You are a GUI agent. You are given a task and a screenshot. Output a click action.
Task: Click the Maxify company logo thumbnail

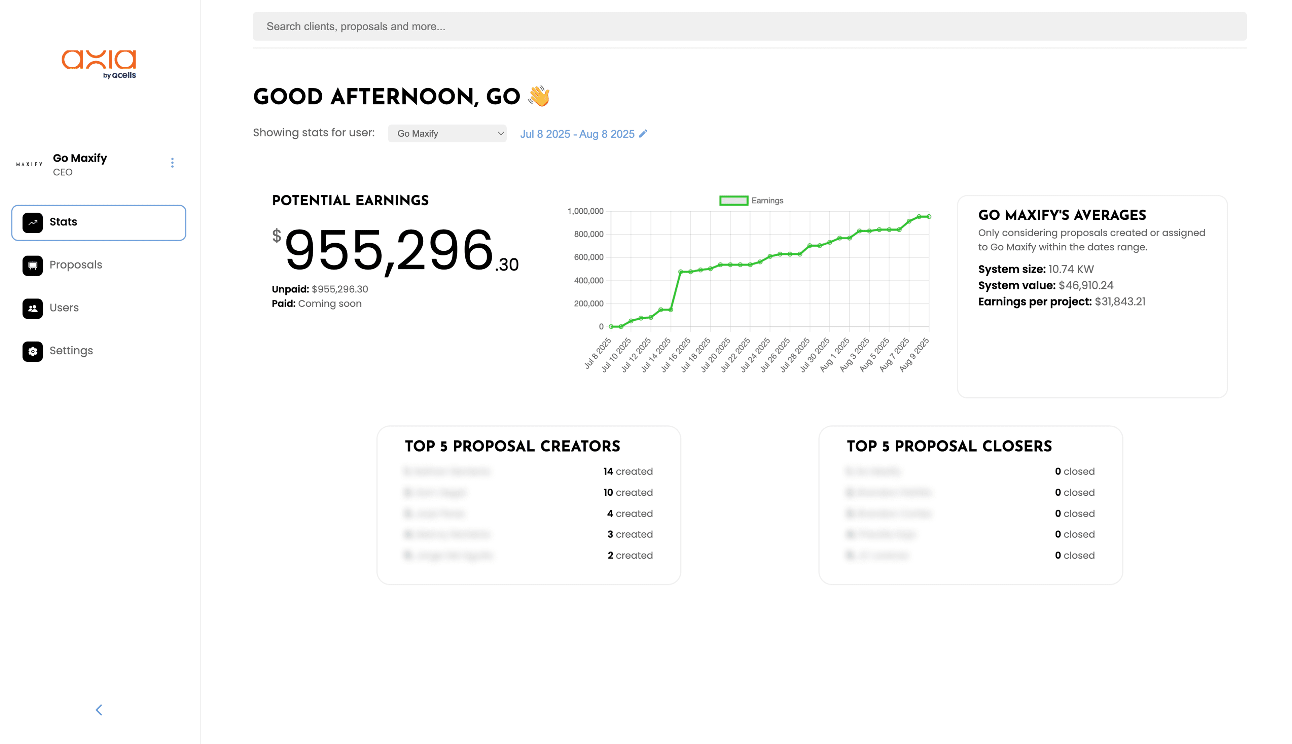[29, 164]
